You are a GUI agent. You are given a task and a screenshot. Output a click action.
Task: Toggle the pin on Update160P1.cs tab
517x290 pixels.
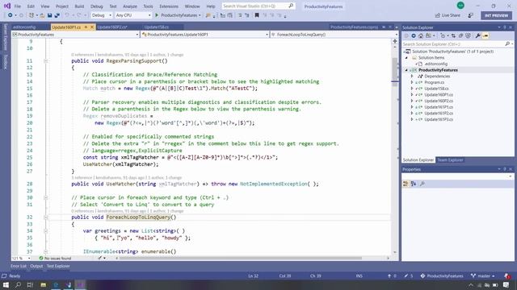pos(86,27)
